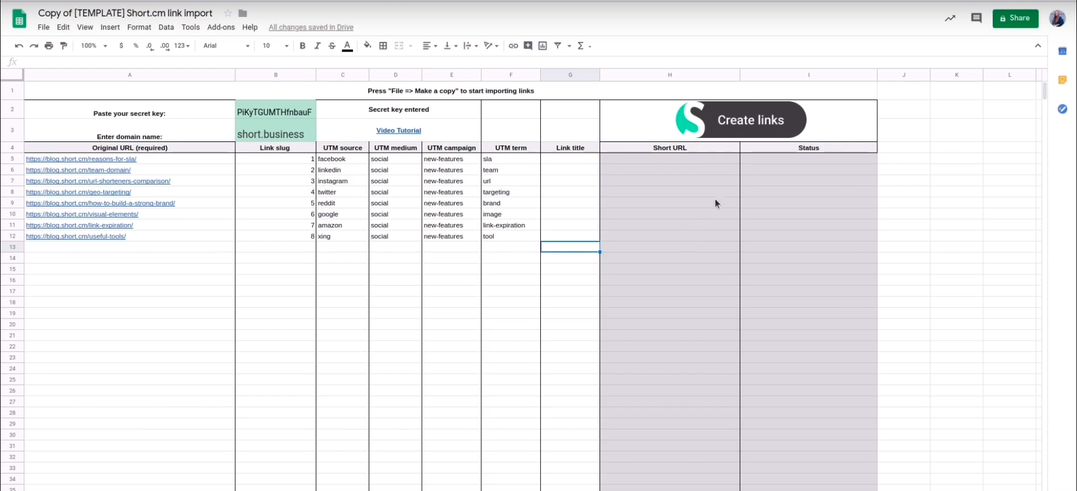Screen dimensions: 1077x491
Task: Open the filter views dropdown arrow
Action: [570, 46]
